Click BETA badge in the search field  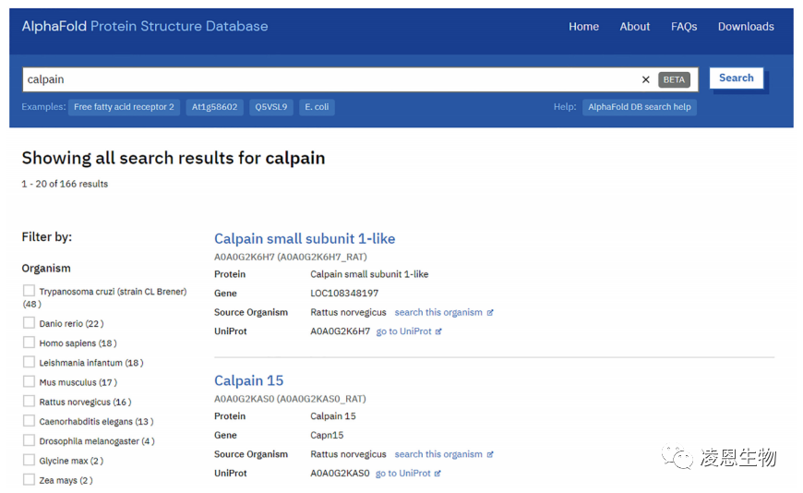pyautogui.click(x=674, y=79)
